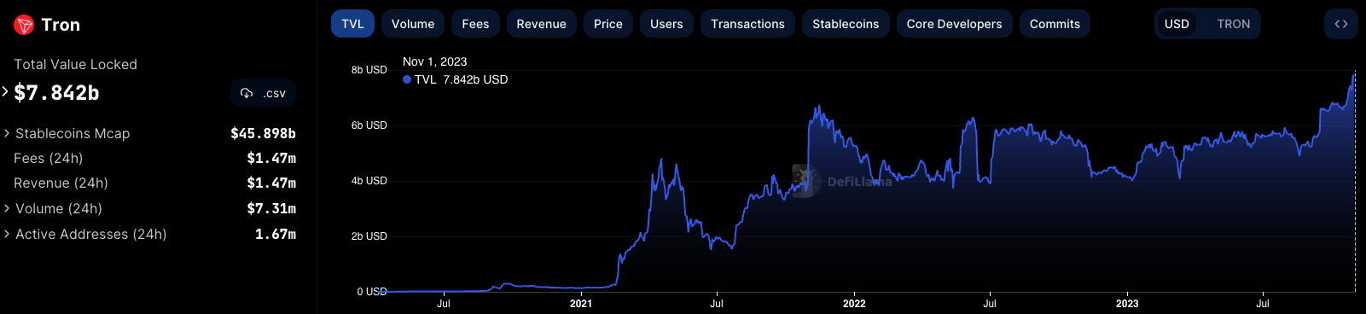Toggle the Price chart metric
This screenshot has height=314, width=1366.
608,24
